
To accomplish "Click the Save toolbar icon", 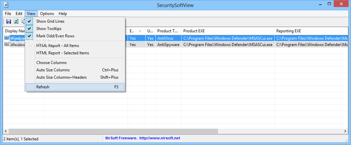I will point(9,21).
